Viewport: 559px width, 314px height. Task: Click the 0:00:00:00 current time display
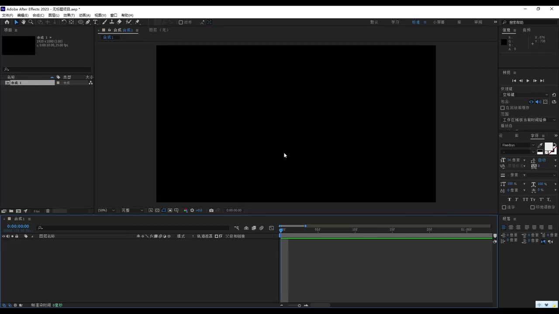click(x=18, y=226)
